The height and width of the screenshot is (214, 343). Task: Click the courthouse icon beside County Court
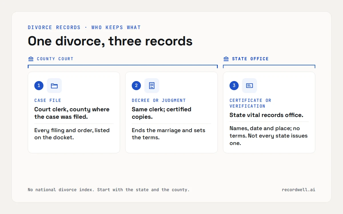point(31,59)
